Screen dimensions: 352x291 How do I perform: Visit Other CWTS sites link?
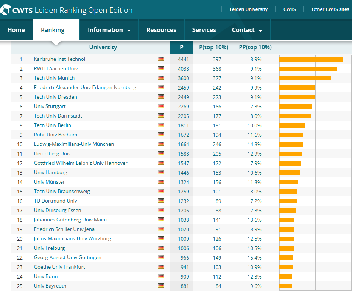click(x=330, y=9)
